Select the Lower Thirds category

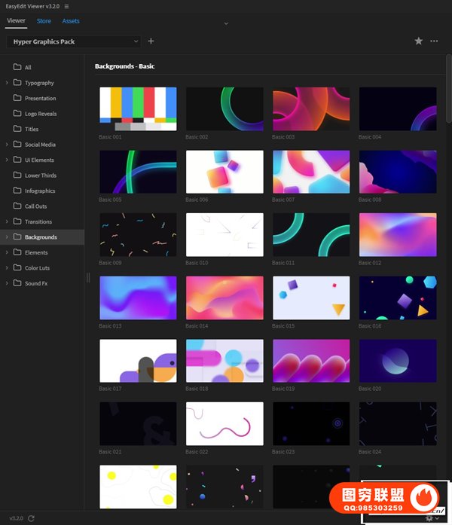pos(41,176)
